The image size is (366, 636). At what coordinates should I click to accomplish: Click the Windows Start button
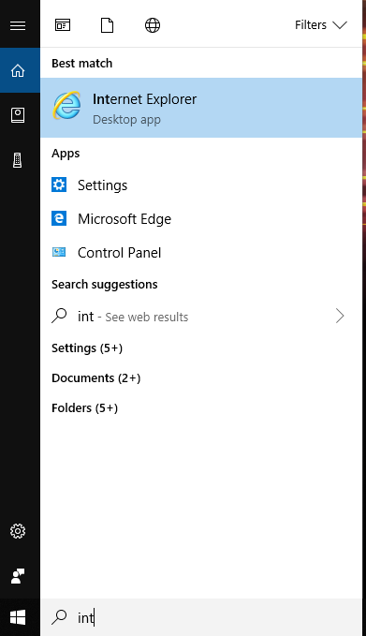pyautogui.click(x=18, y=617)
